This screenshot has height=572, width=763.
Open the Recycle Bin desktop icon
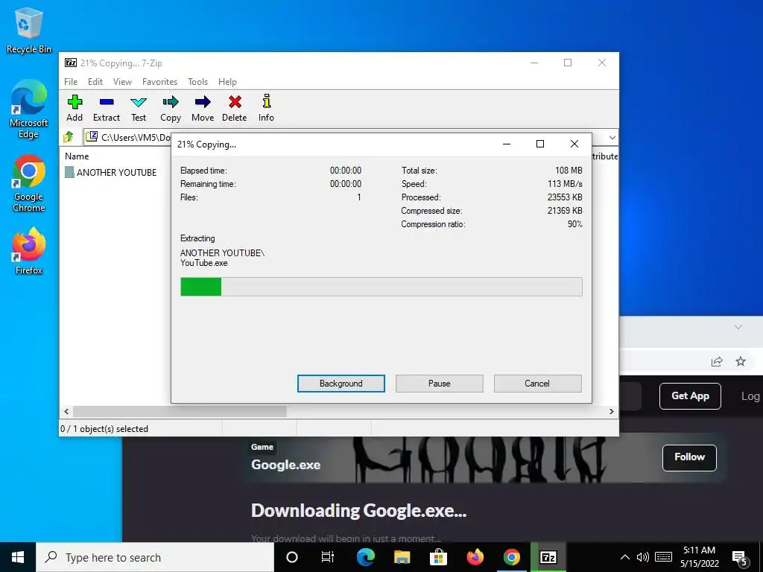pyautogui.click(x=29, y=31)
